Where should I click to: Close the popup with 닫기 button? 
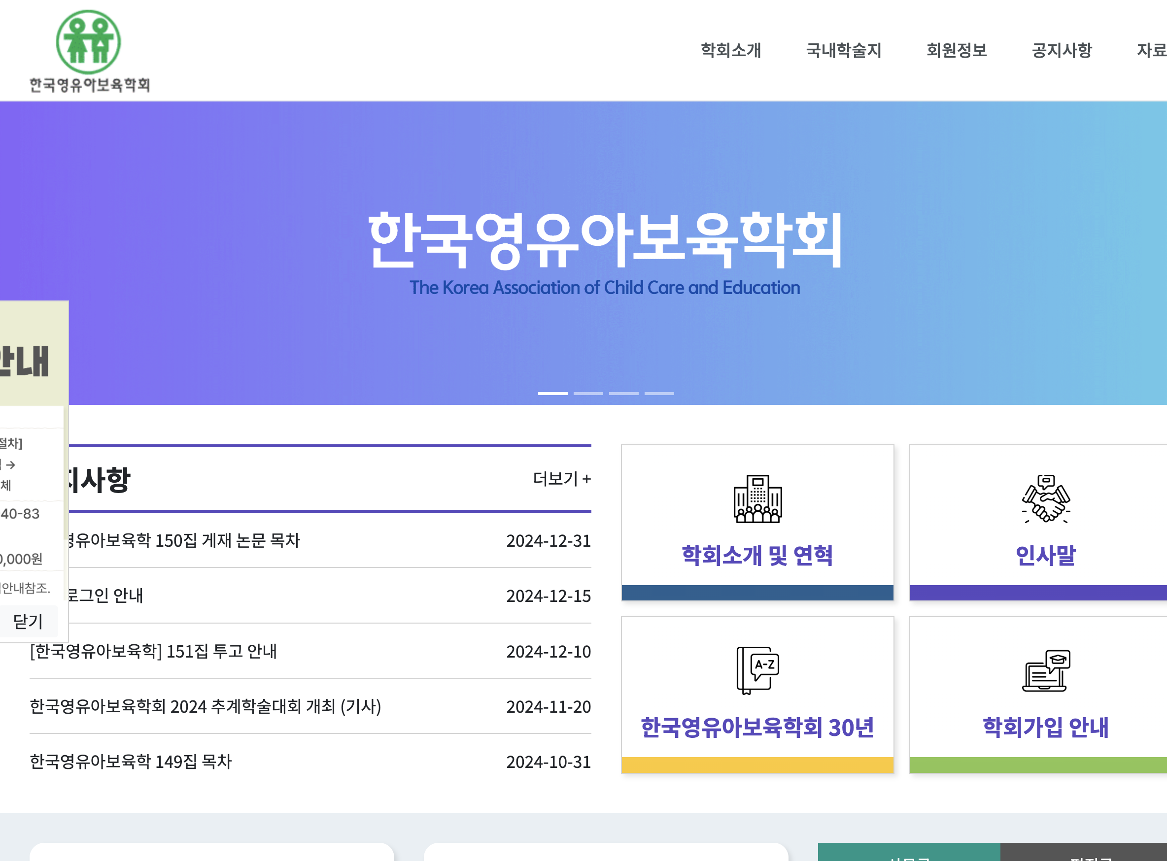[x=28, y=621]
